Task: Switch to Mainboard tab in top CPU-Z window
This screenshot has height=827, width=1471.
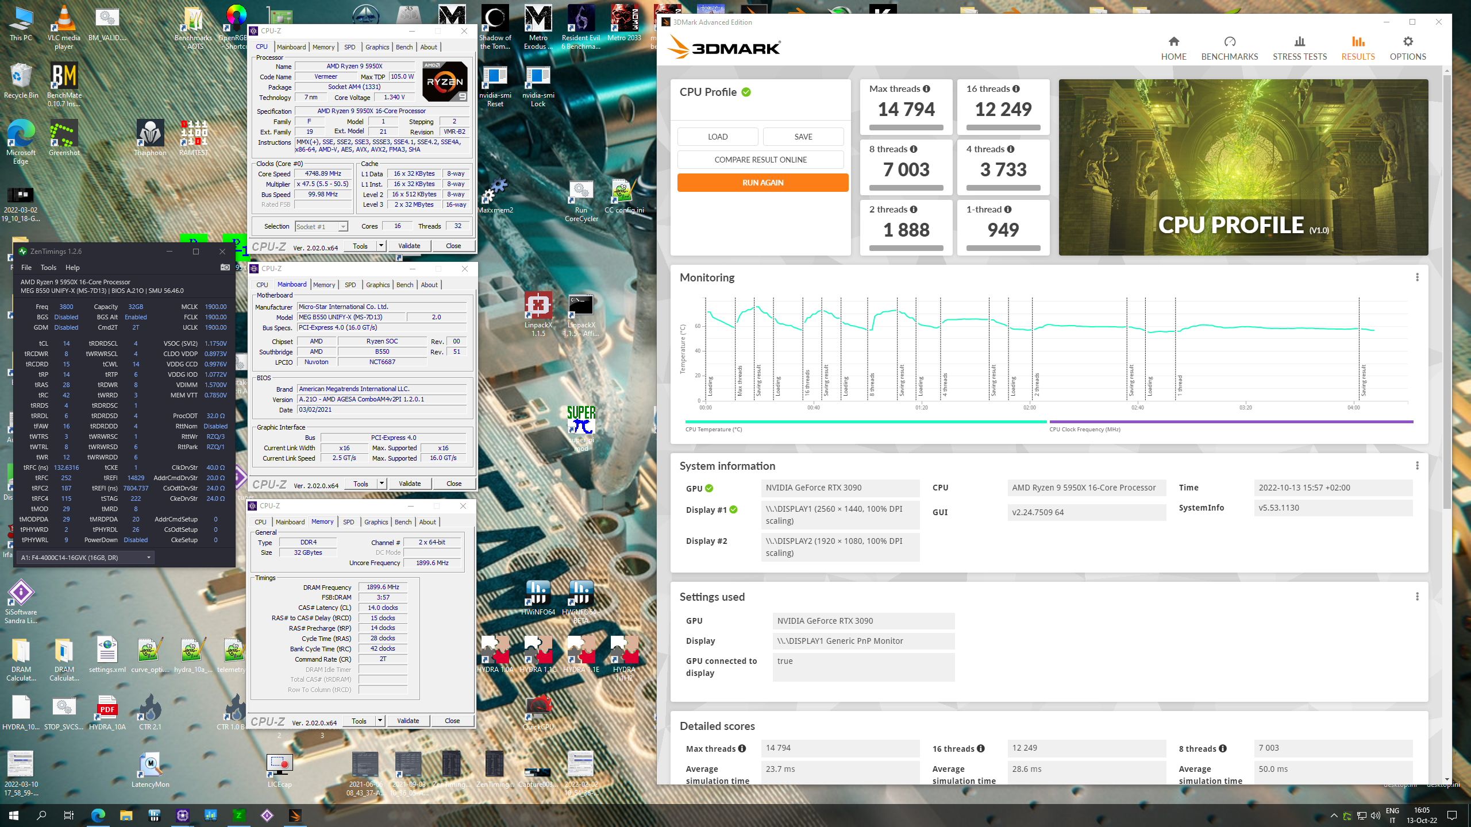Action: pos(291,47)
